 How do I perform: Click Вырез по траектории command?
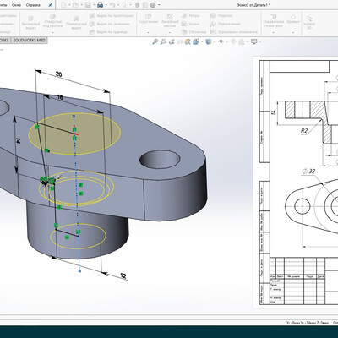point(112,16)
